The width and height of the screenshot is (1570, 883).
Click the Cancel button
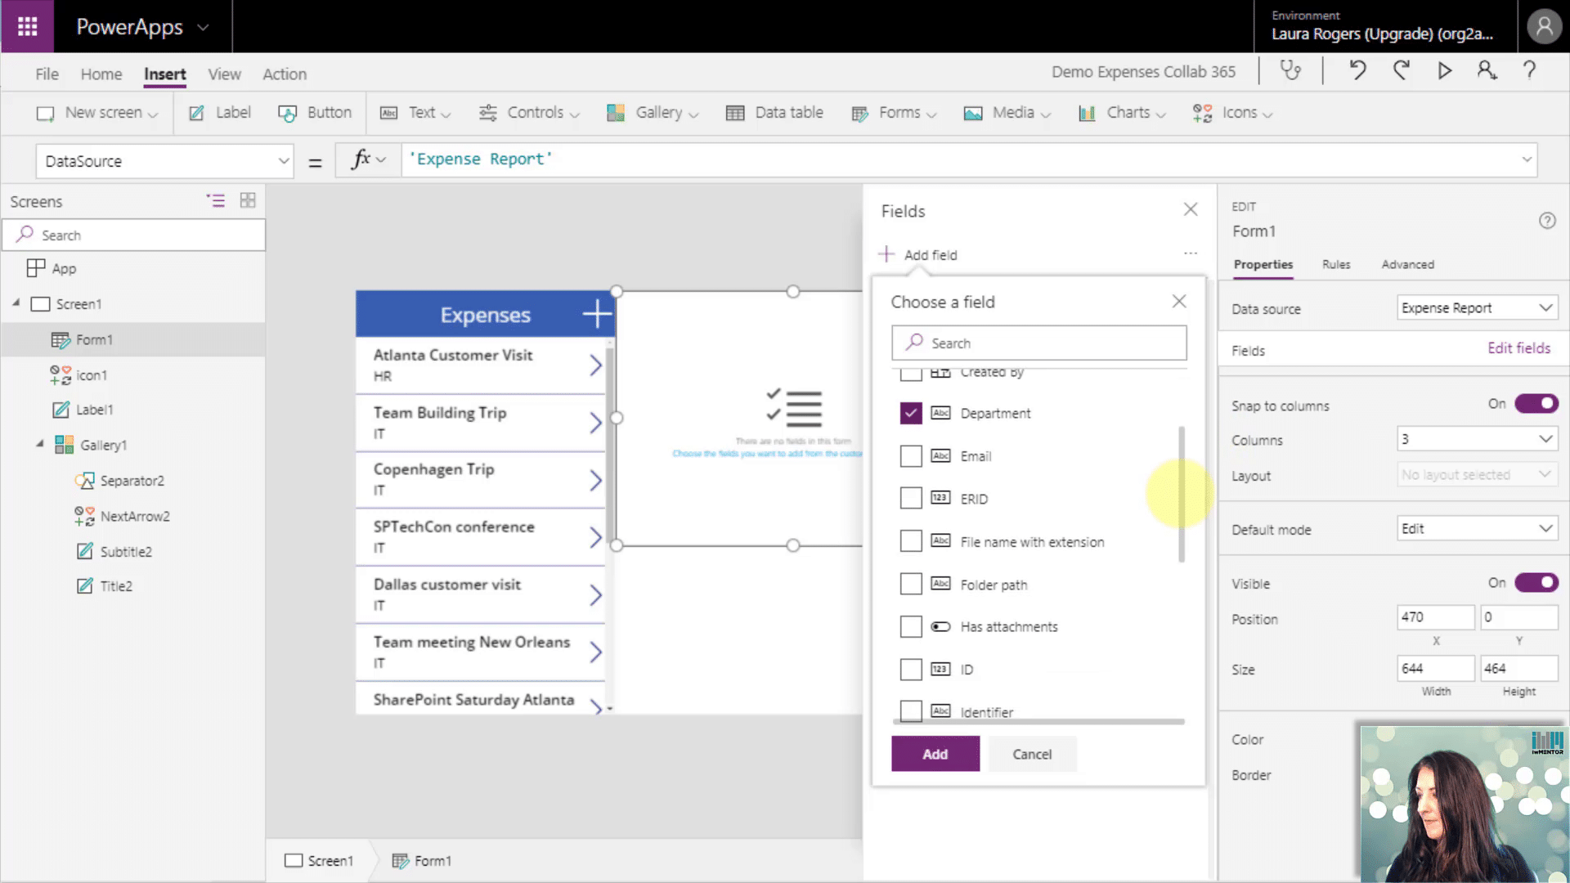(x=1032, y=754)
